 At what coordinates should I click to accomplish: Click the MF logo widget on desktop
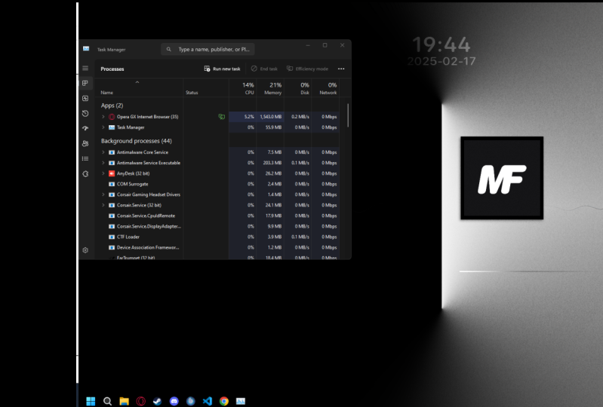[502, 178]
